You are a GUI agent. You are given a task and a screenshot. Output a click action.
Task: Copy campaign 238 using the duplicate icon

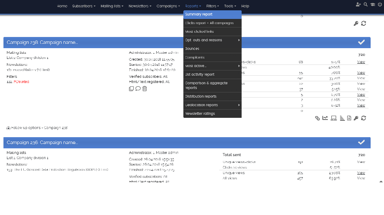tap(132, 89)
